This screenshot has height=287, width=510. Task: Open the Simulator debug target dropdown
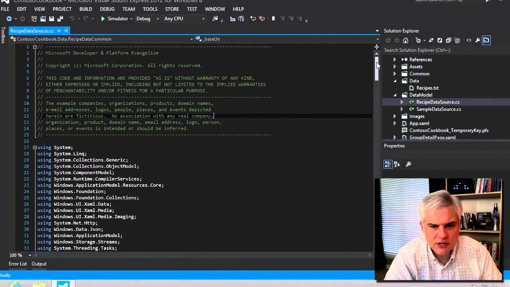click(x=131, y=19)
